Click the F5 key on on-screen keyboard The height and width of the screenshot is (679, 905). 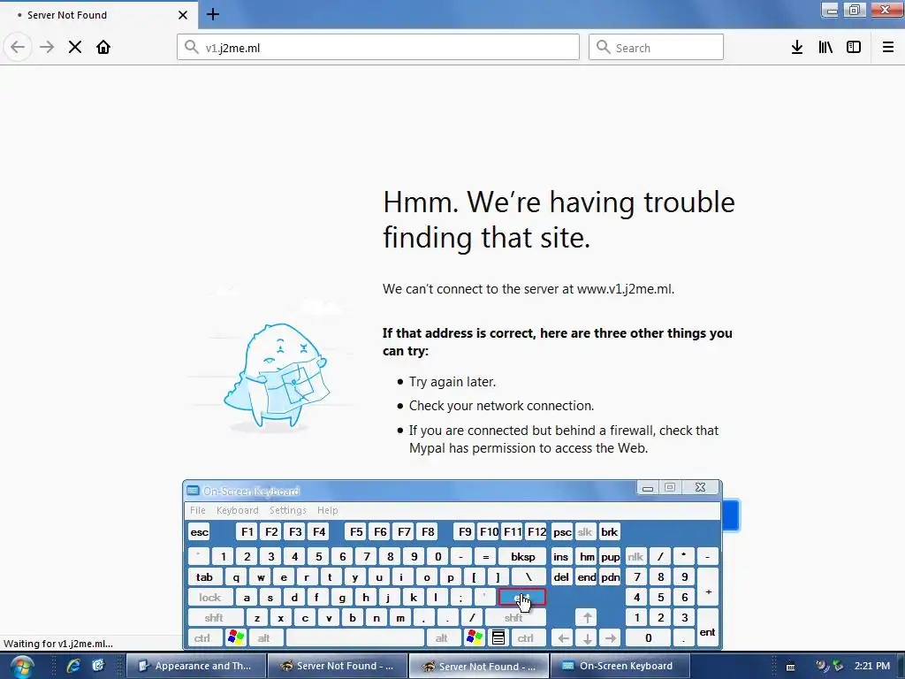356,531
